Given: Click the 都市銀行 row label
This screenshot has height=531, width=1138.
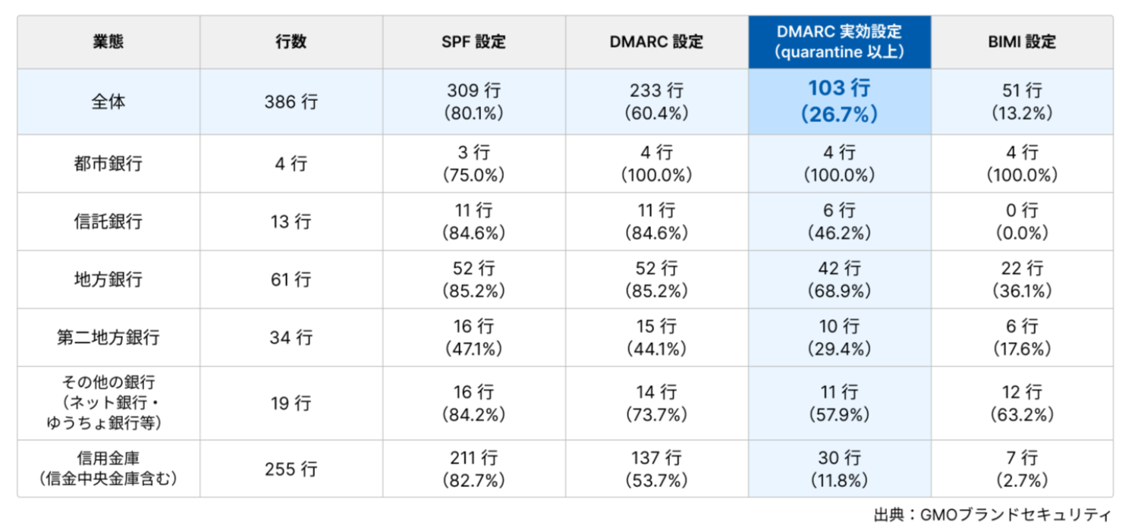Looking at the screenshot, I should [108, 164].
